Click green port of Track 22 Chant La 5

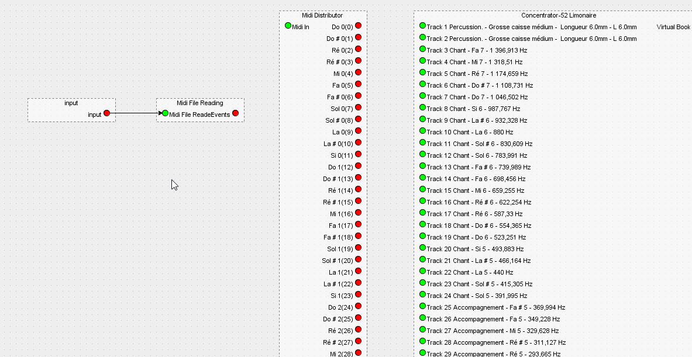click(x=422, y=271)
